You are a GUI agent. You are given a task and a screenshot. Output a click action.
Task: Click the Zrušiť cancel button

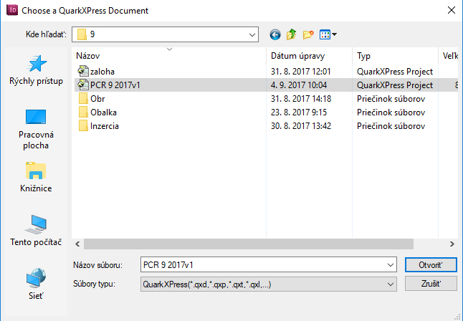(x=430, y=284)
